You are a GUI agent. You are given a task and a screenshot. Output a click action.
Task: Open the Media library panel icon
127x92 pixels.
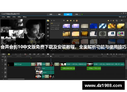pos(48,21)
